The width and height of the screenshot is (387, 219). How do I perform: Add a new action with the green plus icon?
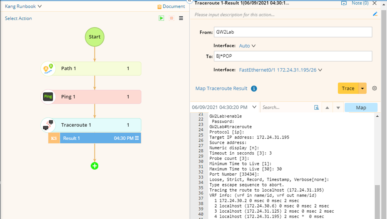pyautogui.click(x=94, y=166)
